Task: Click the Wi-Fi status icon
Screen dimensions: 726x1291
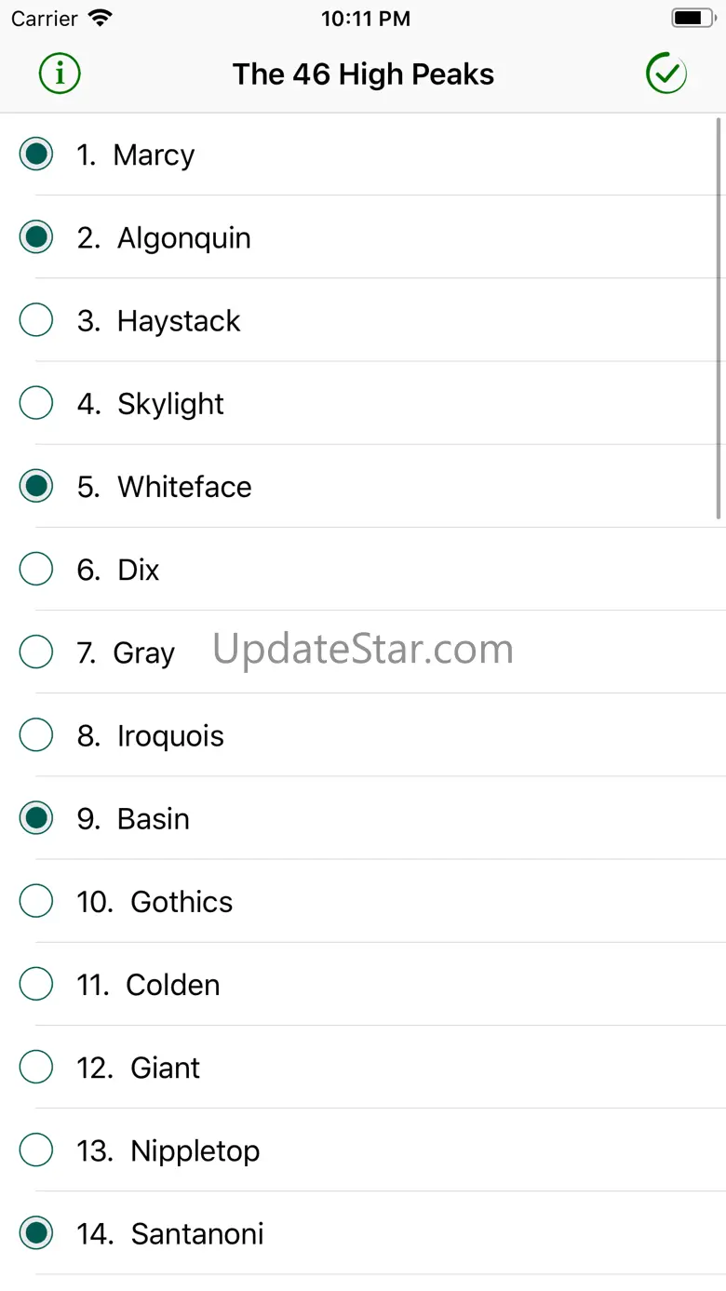Action: coord(100,18)
